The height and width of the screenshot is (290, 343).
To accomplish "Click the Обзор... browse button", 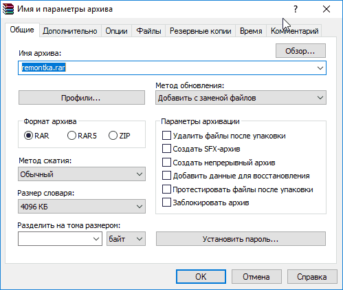I will [x=300, y=51].
